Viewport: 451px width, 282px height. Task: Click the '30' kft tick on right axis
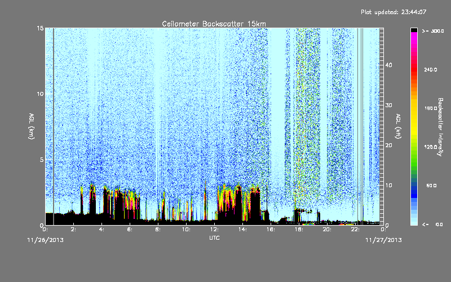(x=388, y=105)
